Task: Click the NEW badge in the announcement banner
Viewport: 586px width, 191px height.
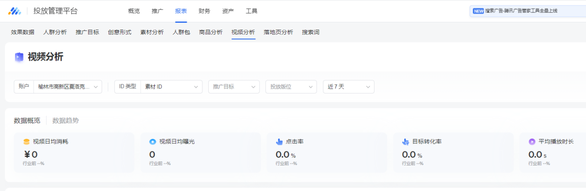Action: [478, 11]
